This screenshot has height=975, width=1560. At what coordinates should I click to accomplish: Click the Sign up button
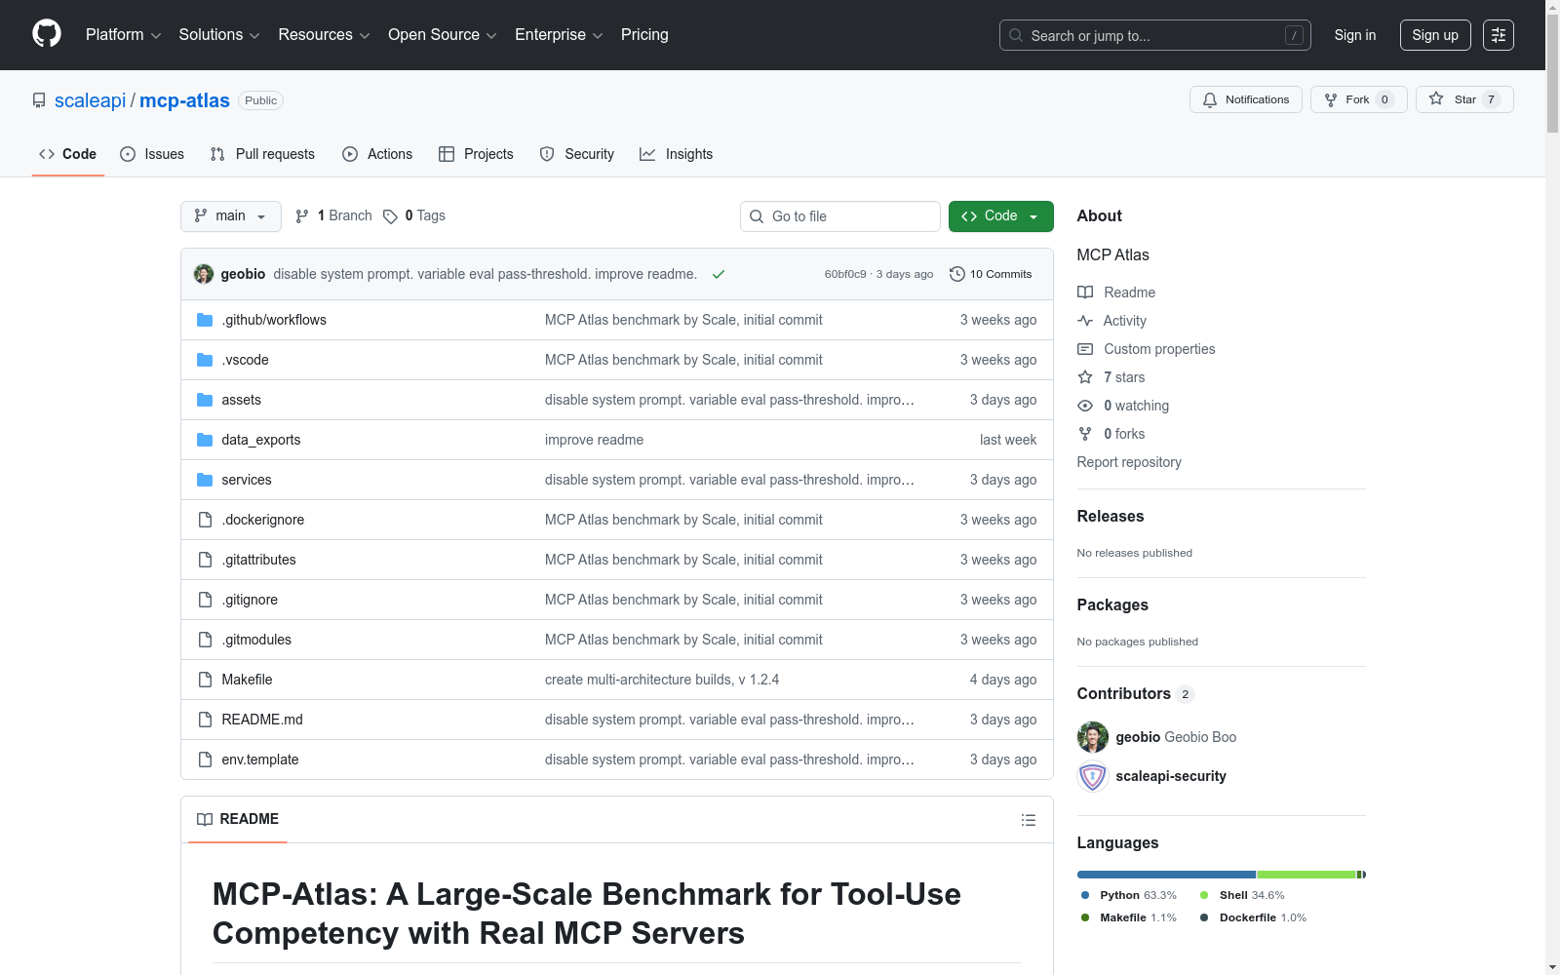pos(1435,35)
